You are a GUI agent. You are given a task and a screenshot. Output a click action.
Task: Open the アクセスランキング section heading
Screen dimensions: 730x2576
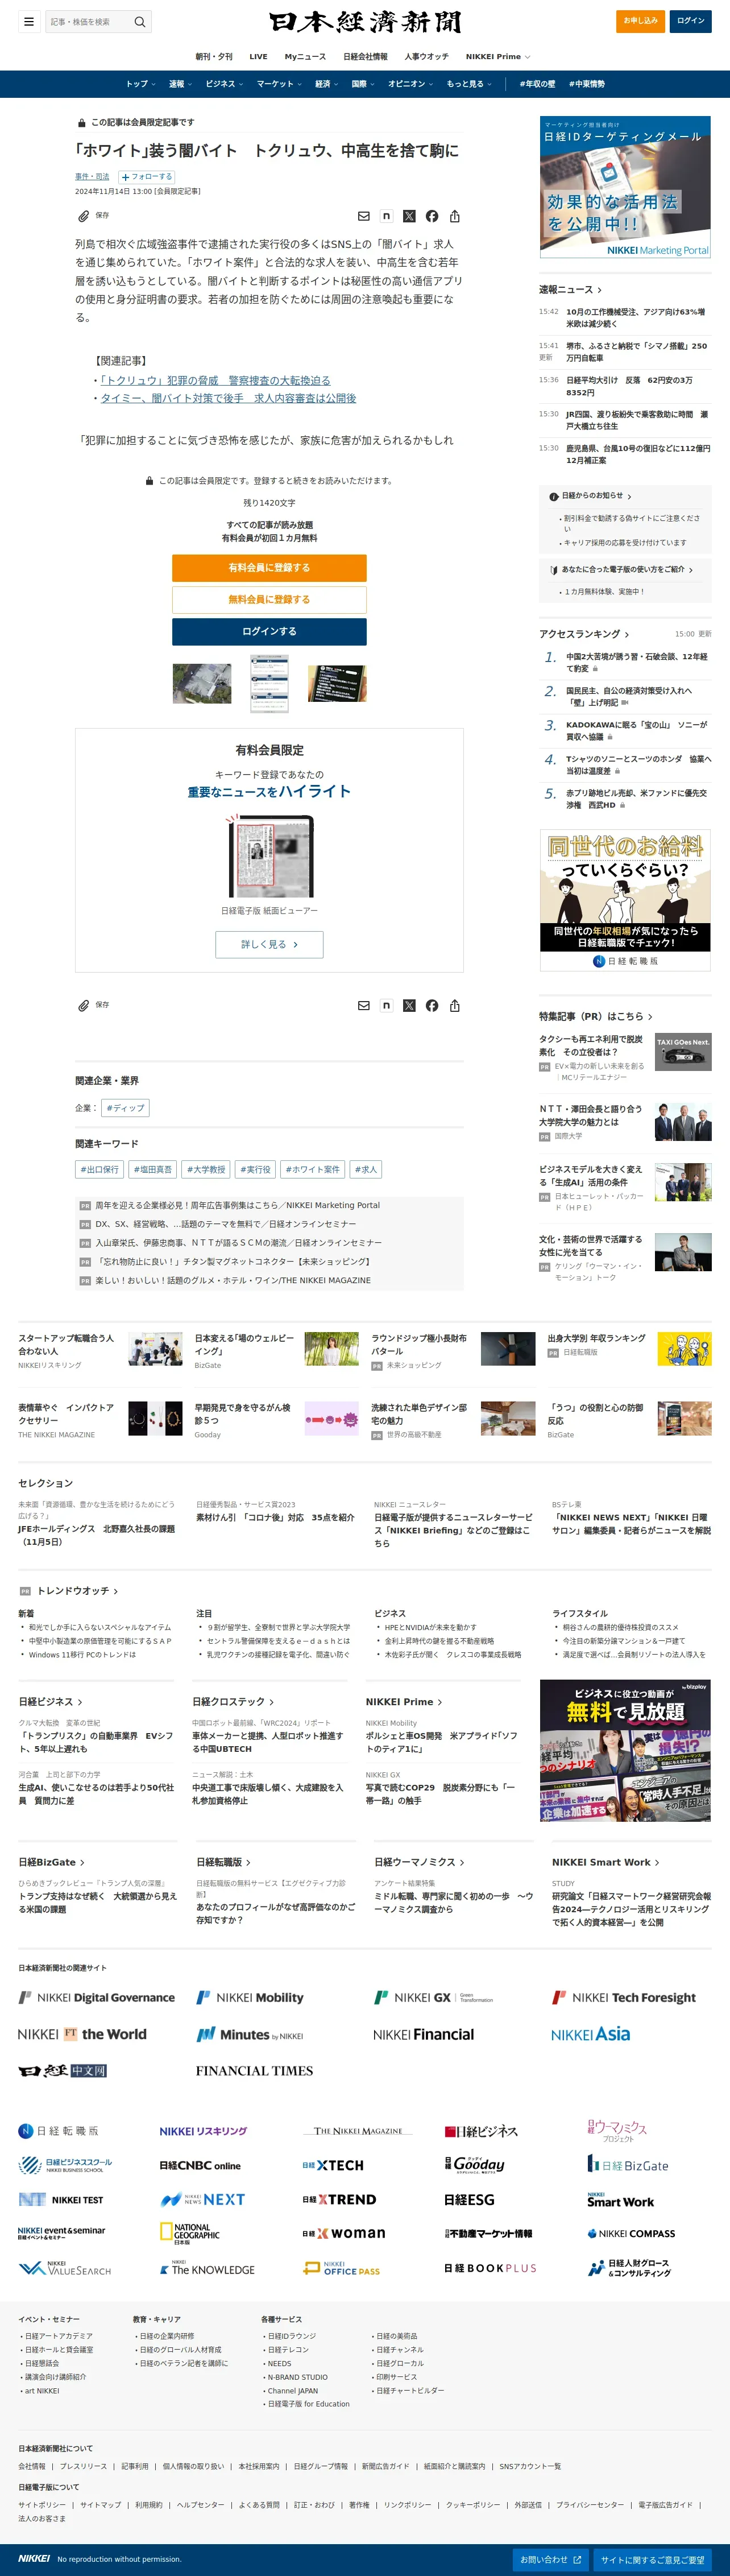click(584, 634)
